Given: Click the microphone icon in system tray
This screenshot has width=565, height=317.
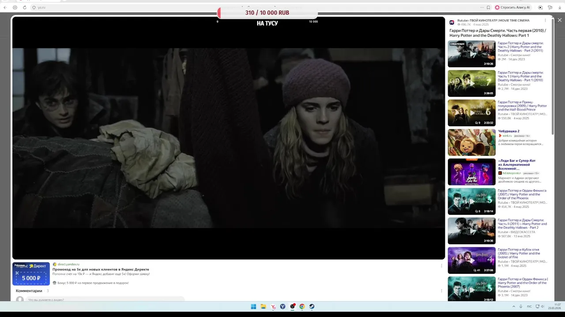Looking at the screenshot, I should [521, 306].
